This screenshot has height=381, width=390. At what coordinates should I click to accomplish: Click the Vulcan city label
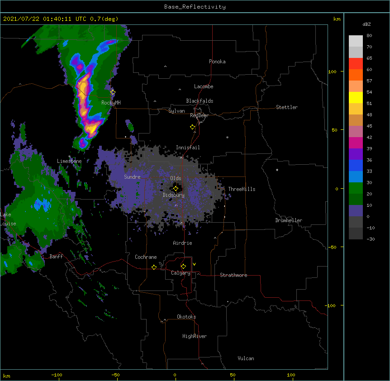(x=246, y=358)
